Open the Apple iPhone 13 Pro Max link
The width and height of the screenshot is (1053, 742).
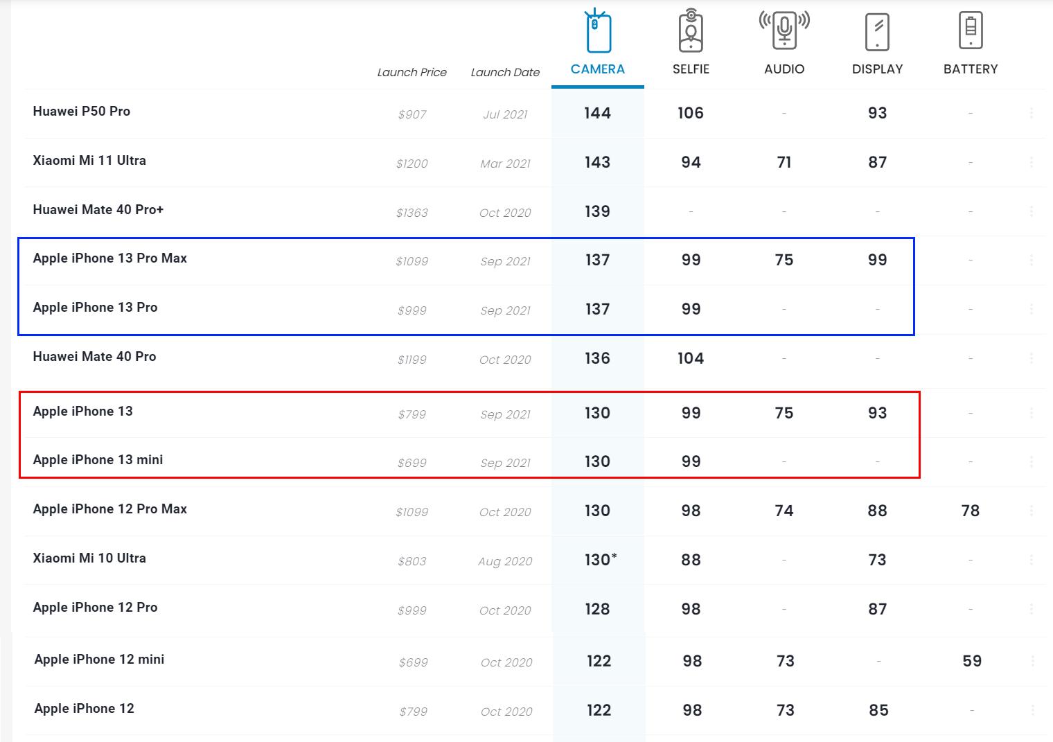pyautogui.click(x=110, y=258)
